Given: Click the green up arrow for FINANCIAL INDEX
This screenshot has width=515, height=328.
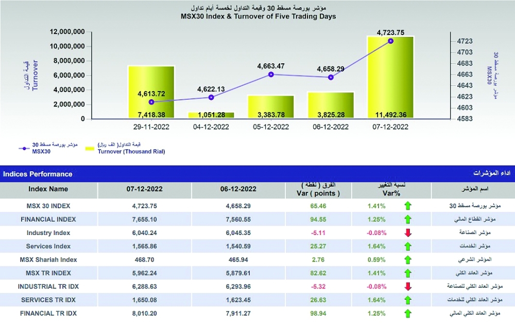Looking at the screenshot, I should coord(408,220).
